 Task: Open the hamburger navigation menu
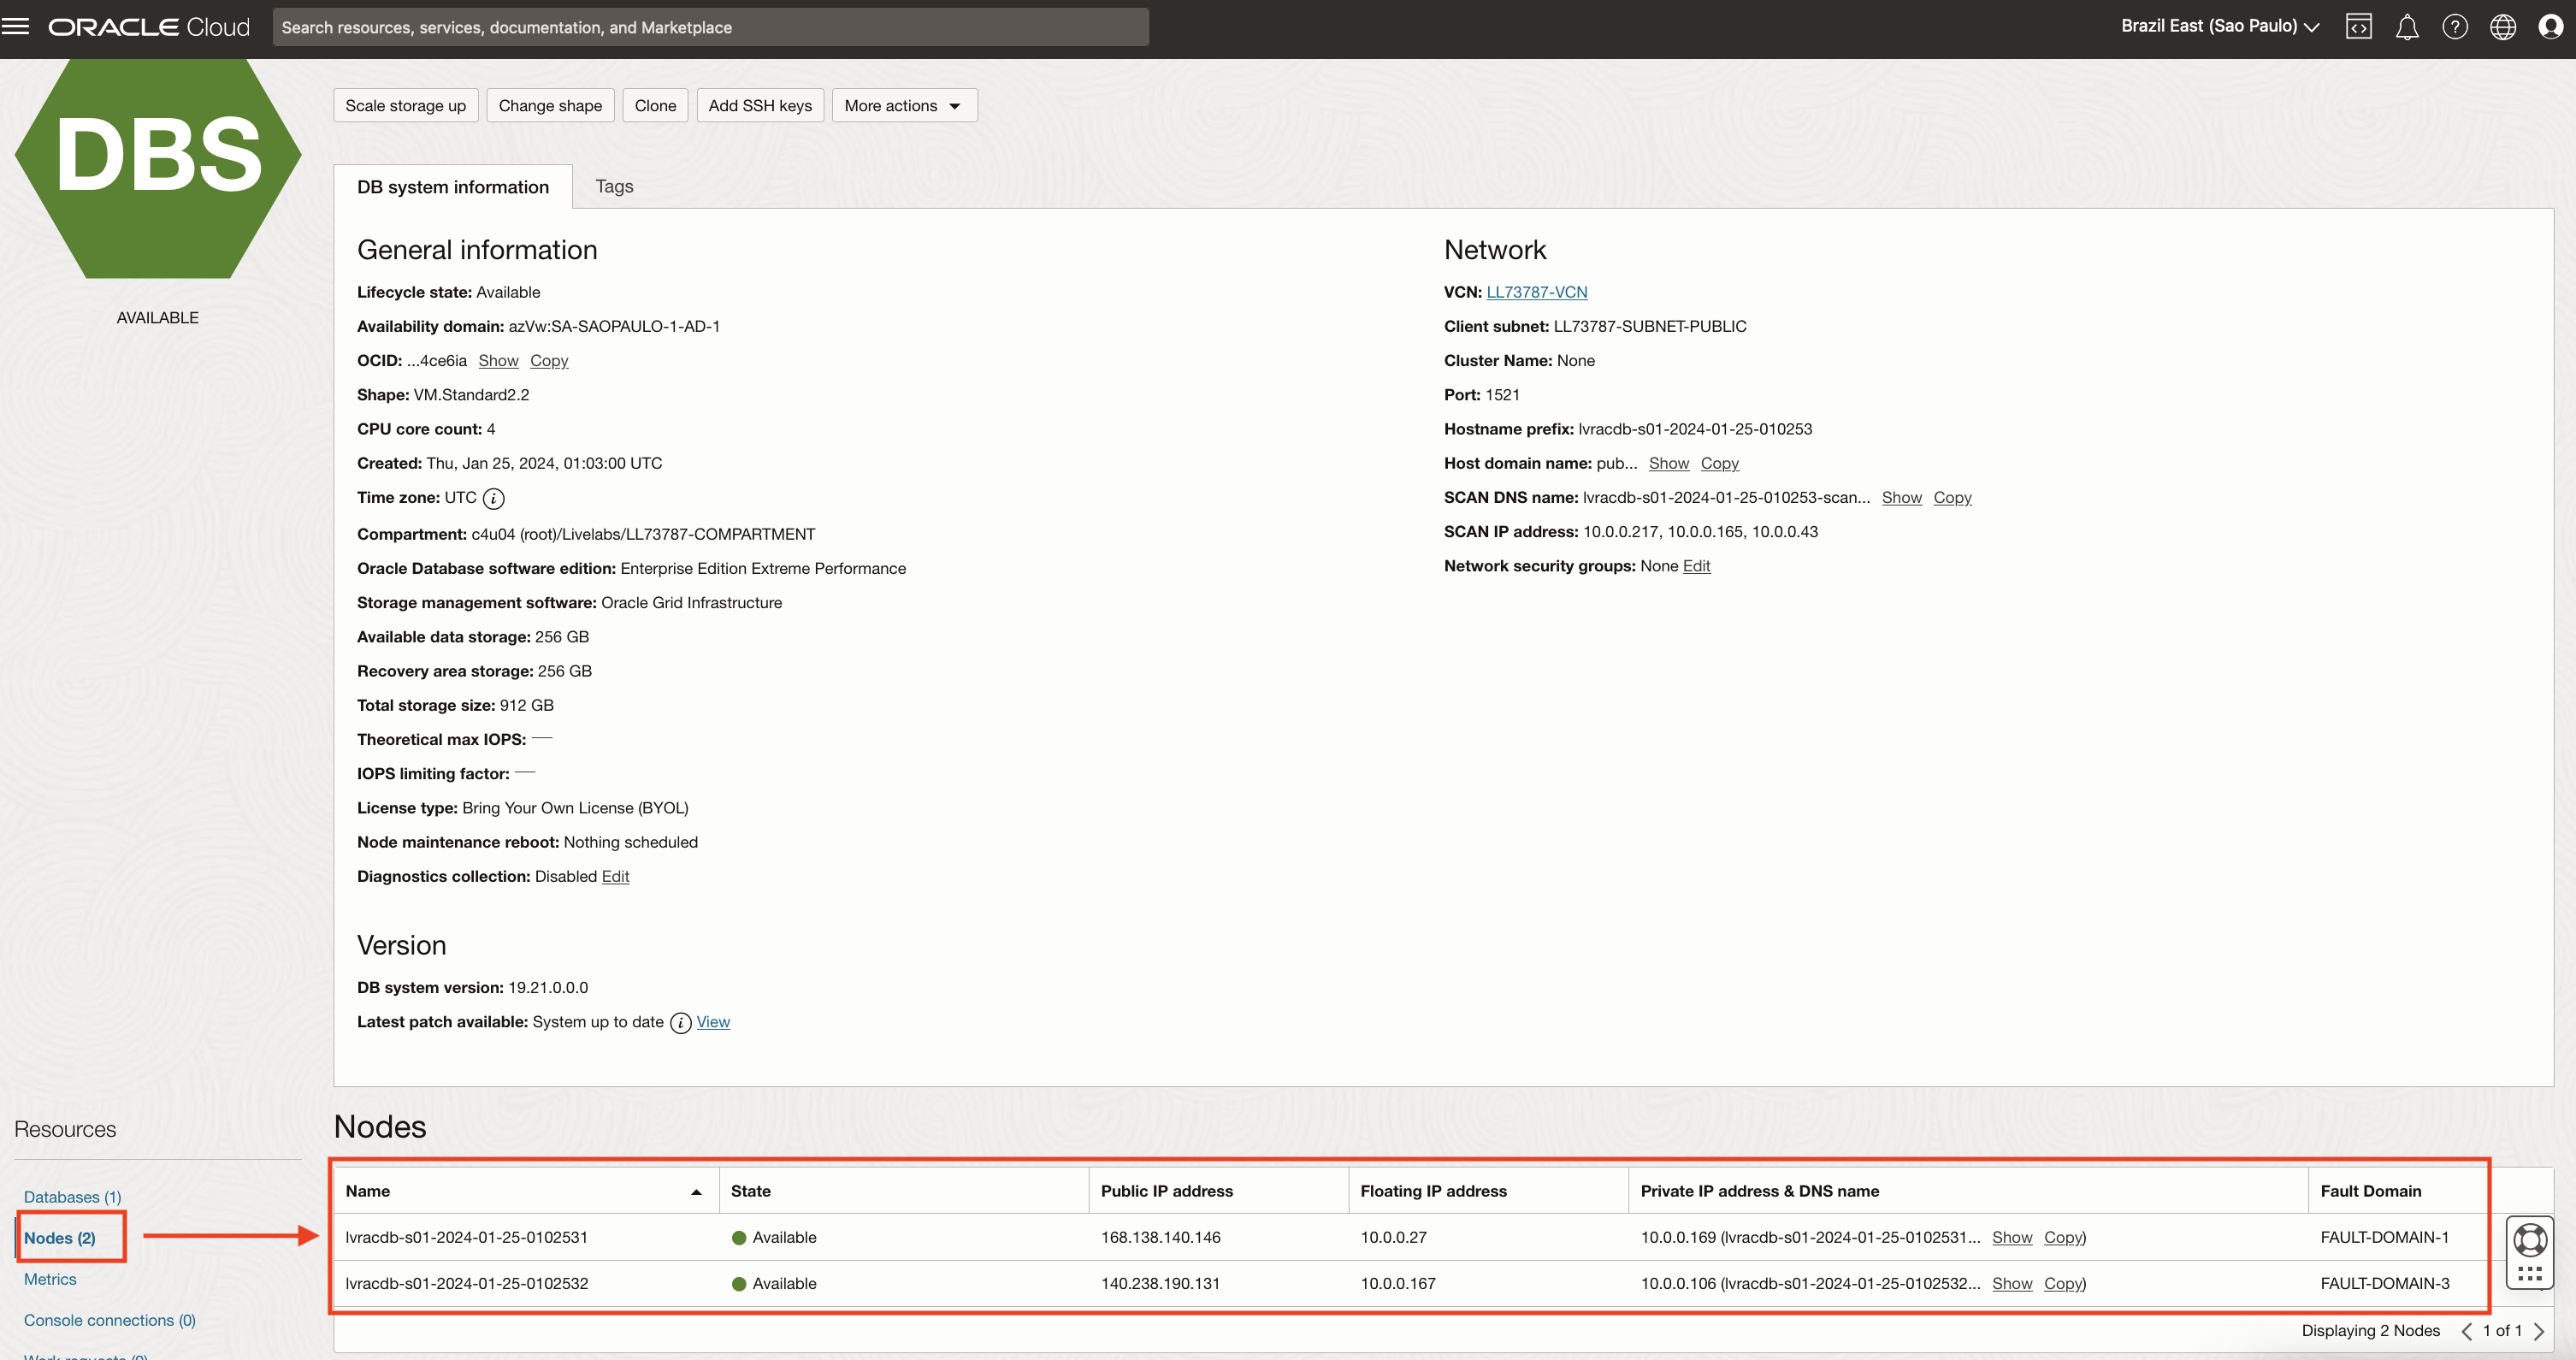click(16, 27)
